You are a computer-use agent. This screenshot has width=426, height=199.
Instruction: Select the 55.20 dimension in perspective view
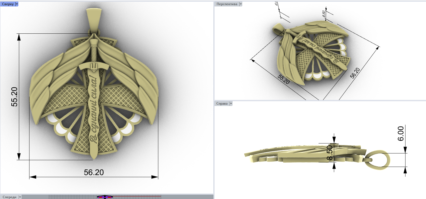click(284, 79)
